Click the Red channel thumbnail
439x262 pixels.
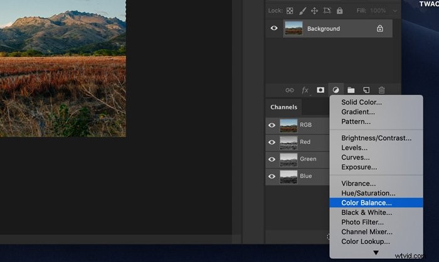(x=288, y=142)
